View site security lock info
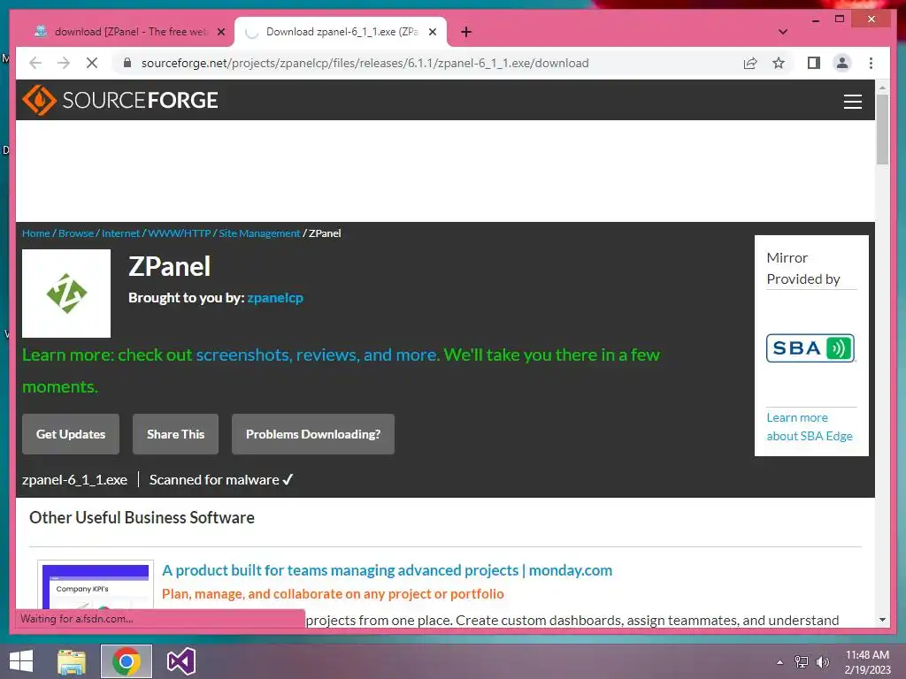The image size is (906, 679). click(x=127, y=63)
